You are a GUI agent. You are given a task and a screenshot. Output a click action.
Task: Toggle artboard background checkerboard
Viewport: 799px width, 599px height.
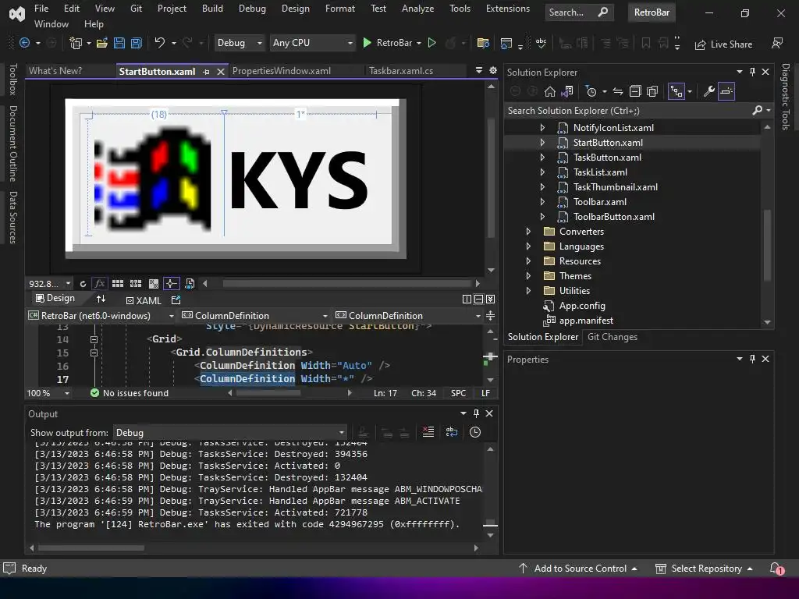coord(154,284)
